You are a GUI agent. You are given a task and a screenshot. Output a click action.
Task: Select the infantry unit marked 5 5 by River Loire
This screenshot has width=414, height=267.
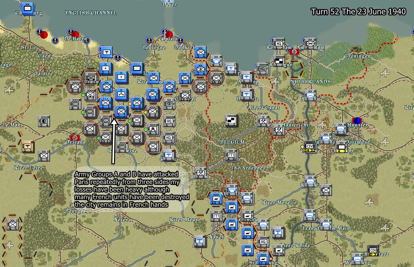(44, 156)
